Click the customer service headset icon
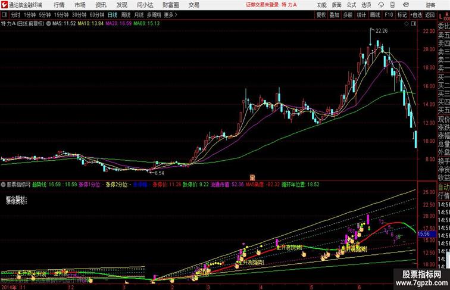This screenshot has height=290, width=450. click(381, 5)
